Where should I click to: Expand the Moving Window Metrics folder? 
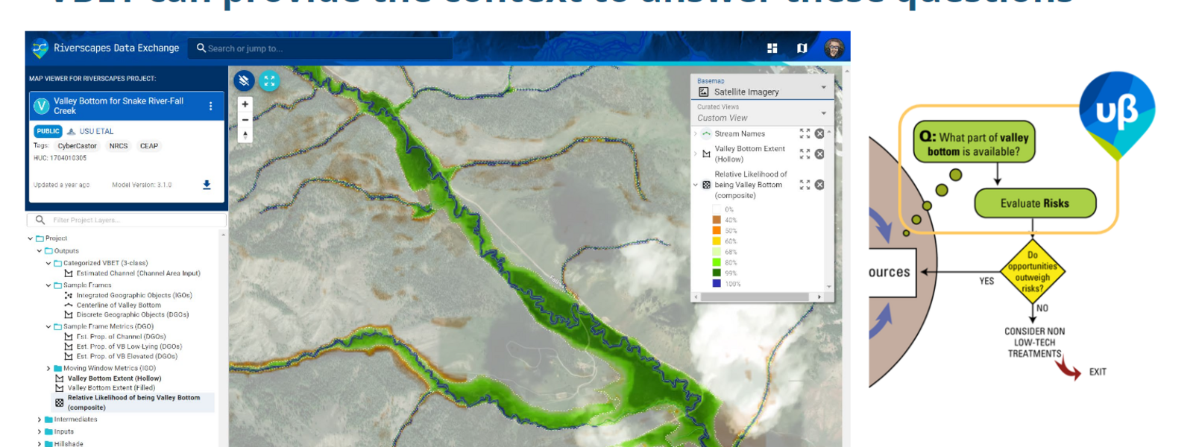point(48,368)
